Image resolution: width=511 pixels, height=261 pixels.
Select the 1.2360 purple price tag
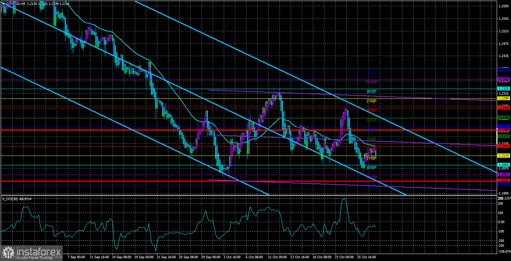504,79
